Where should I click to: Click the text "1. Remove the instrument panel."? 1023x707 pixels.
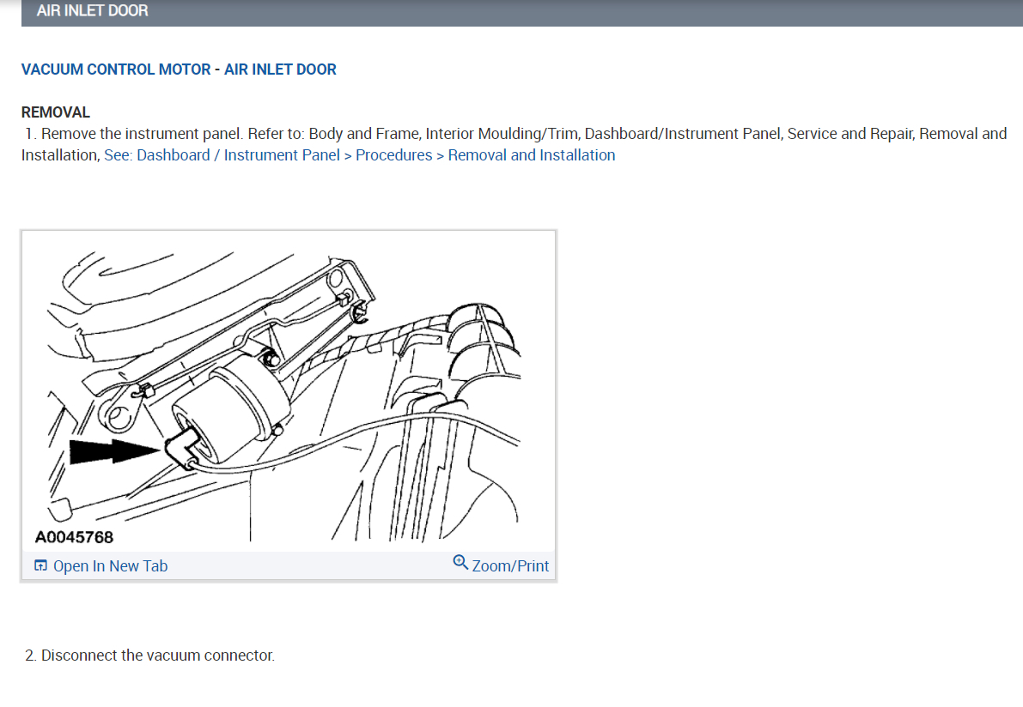point(134,134)
